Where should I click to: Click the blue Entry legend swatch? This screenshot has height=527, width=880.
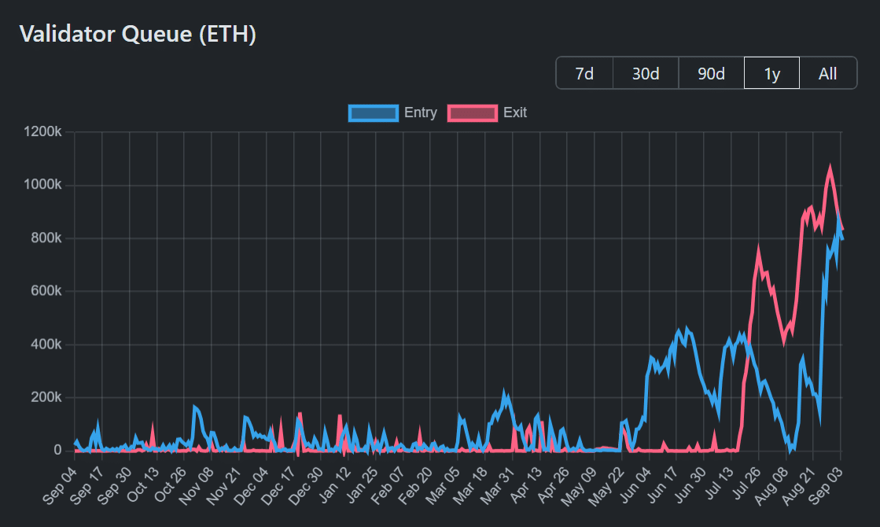click(x=373, y=113)
